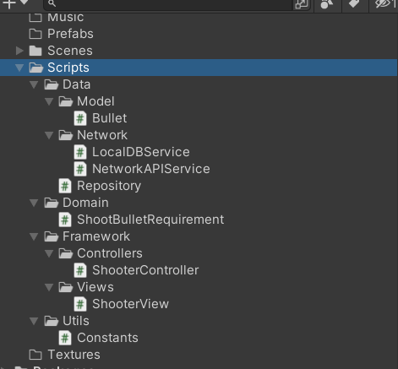398x369 pixels.
Task: Select the Repository script icon
Action: [x=65, y=186]
